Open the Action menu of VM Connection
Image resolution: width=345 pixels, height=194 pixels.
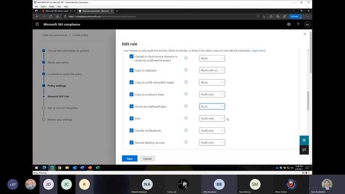[x=43, y=6]
